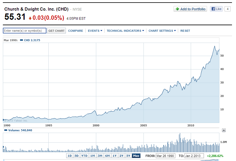This screenshot has height=161, width=236.
Task: Click the 1.0M volume axis label
Action: coord(223,142)
